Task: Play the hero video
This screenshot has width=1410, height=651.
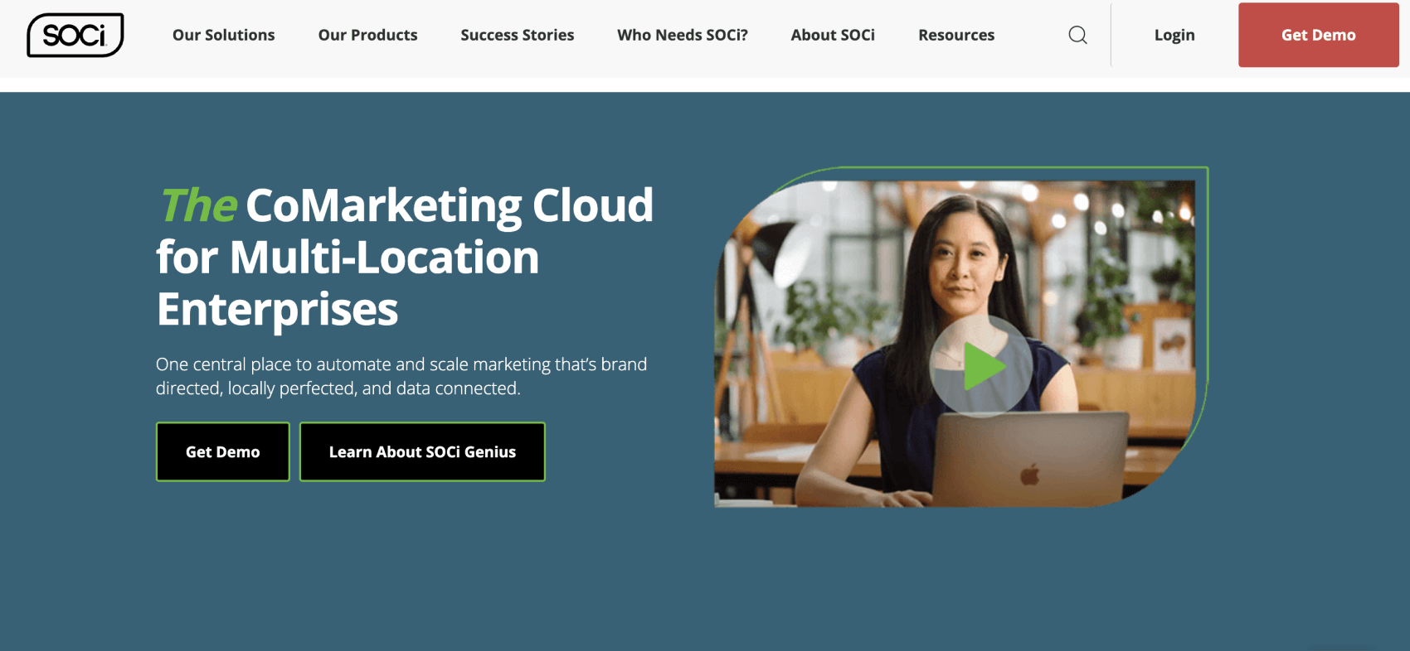Action: click(x=981, y=366)
